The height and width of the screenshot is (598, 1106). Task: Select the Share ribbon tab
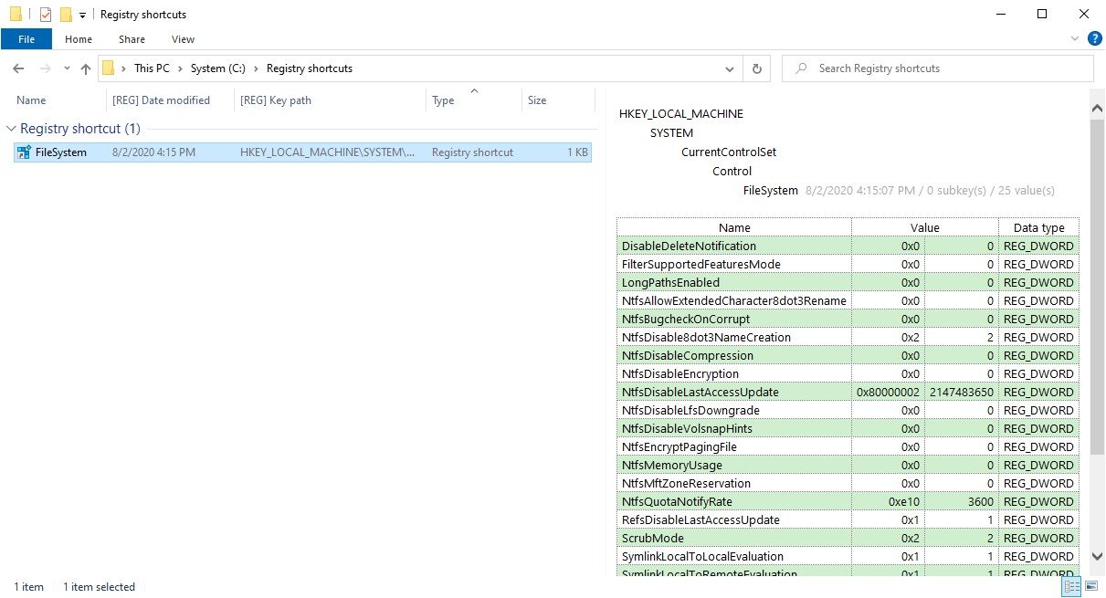[132, 39]
